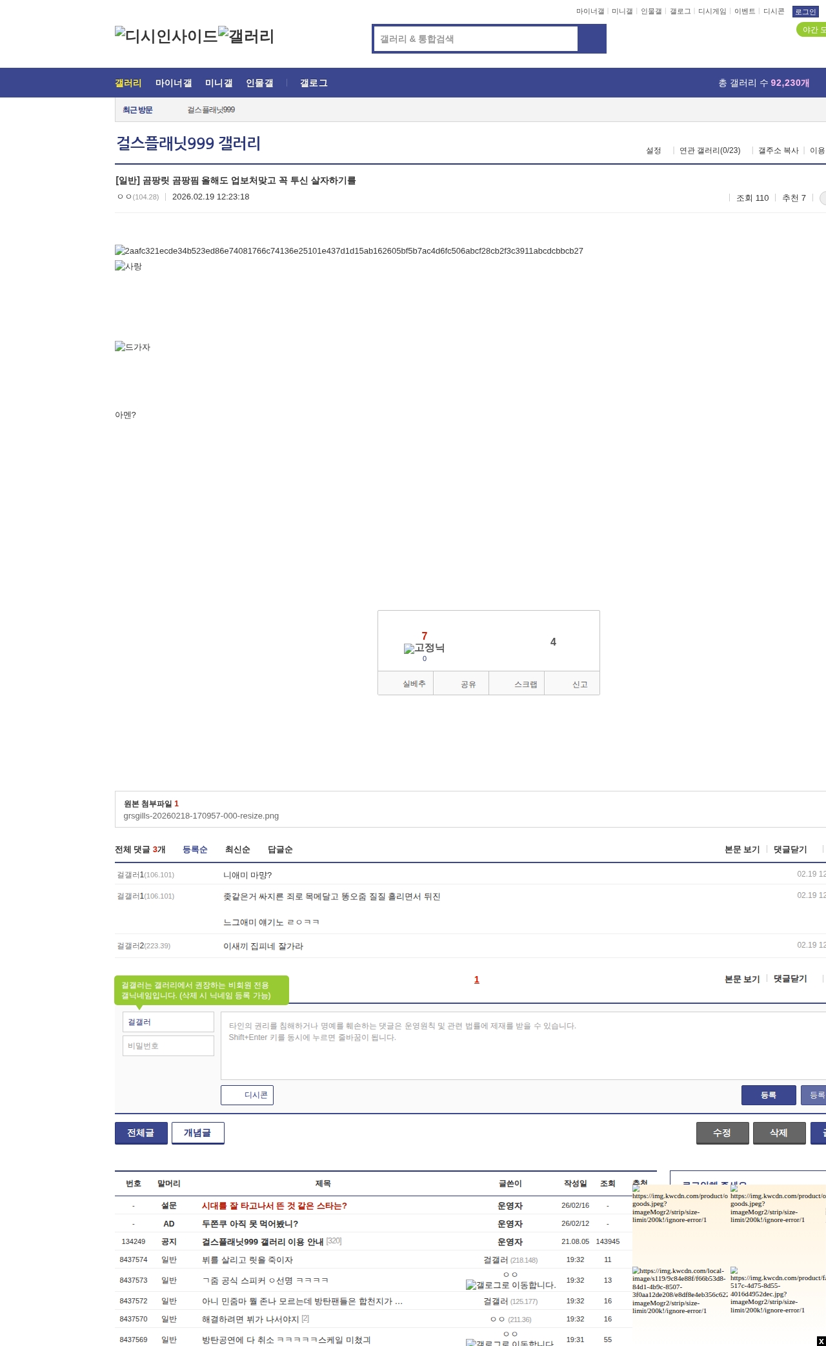Open 디시게임 in the top utility links
The width and height of the screenshot is (826, 1346).
tap(712, 12)
